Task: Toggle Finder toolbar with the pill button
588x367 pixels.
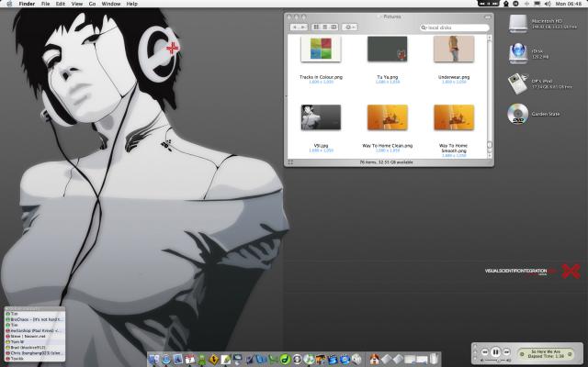Action: click(487, 17)
